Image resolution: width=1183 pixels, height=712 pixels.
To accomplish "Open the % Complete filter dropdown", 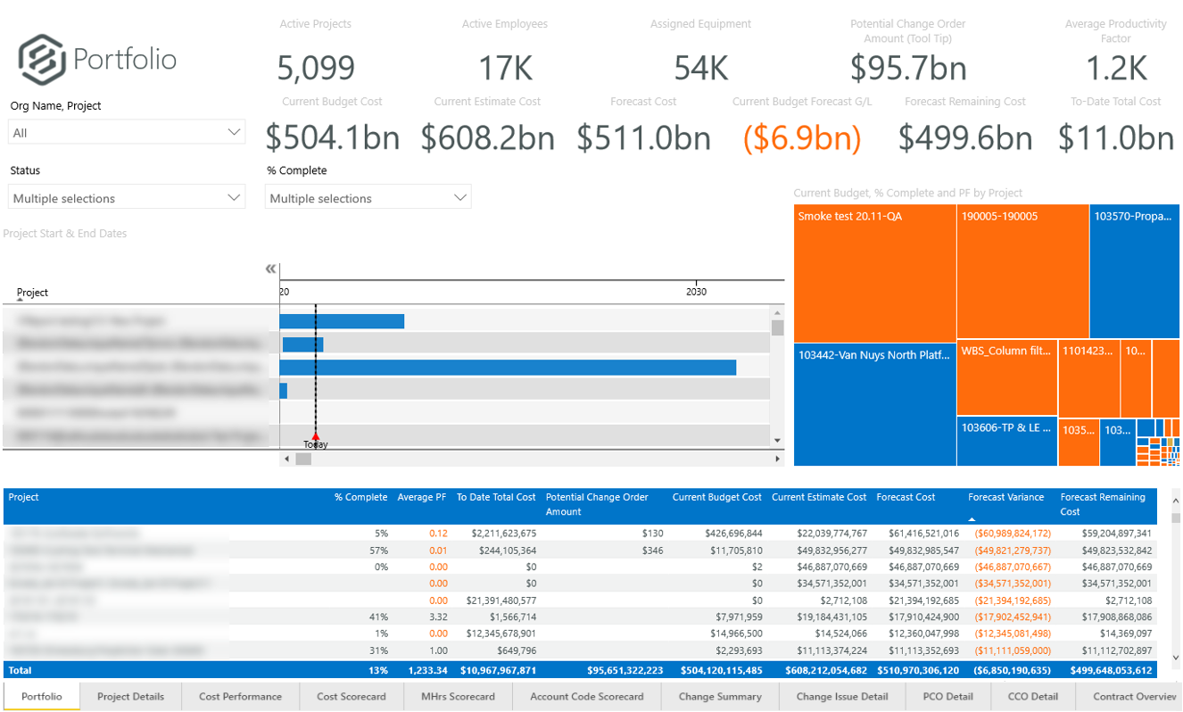I will [368, 198].
